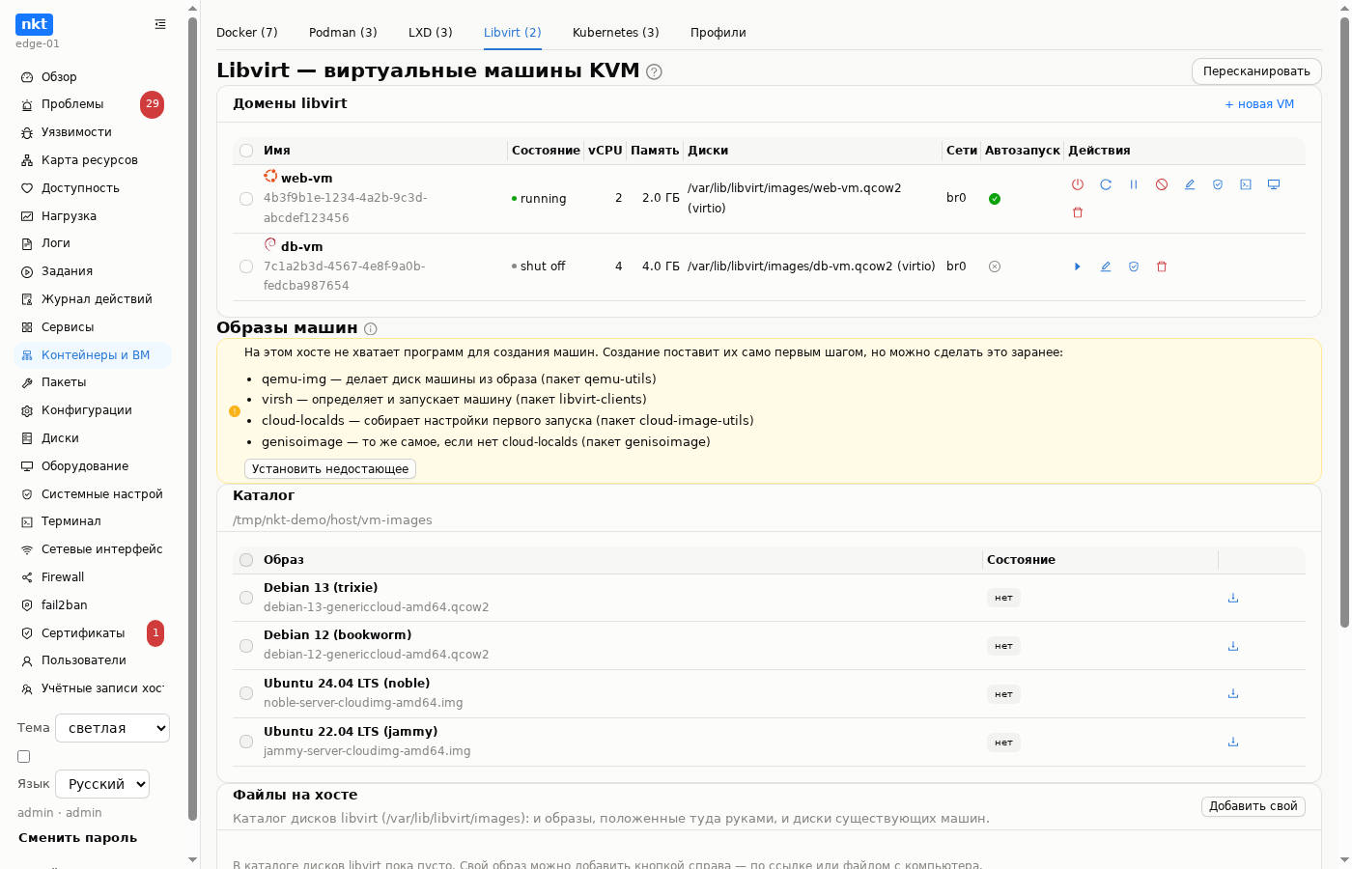Click Установить недостающее button

pyautogui.click(x=330, y=469)
